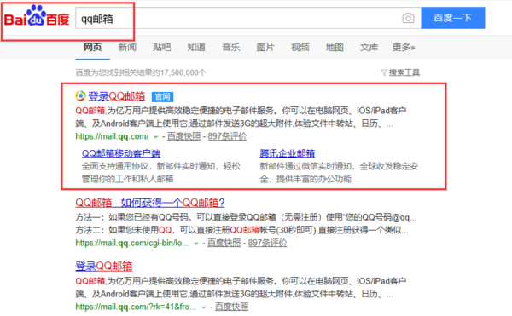Viewport: 512px width, 316px height.
Task: Expand the 更多» menu
Action: pyautogui.click(x=404, y=48)
